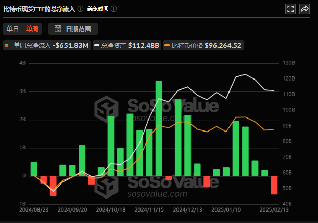Toggle 单周总净流入 legend series
Image resolution: width=318 pixels, height=223 pixels.
coord(47,45)
